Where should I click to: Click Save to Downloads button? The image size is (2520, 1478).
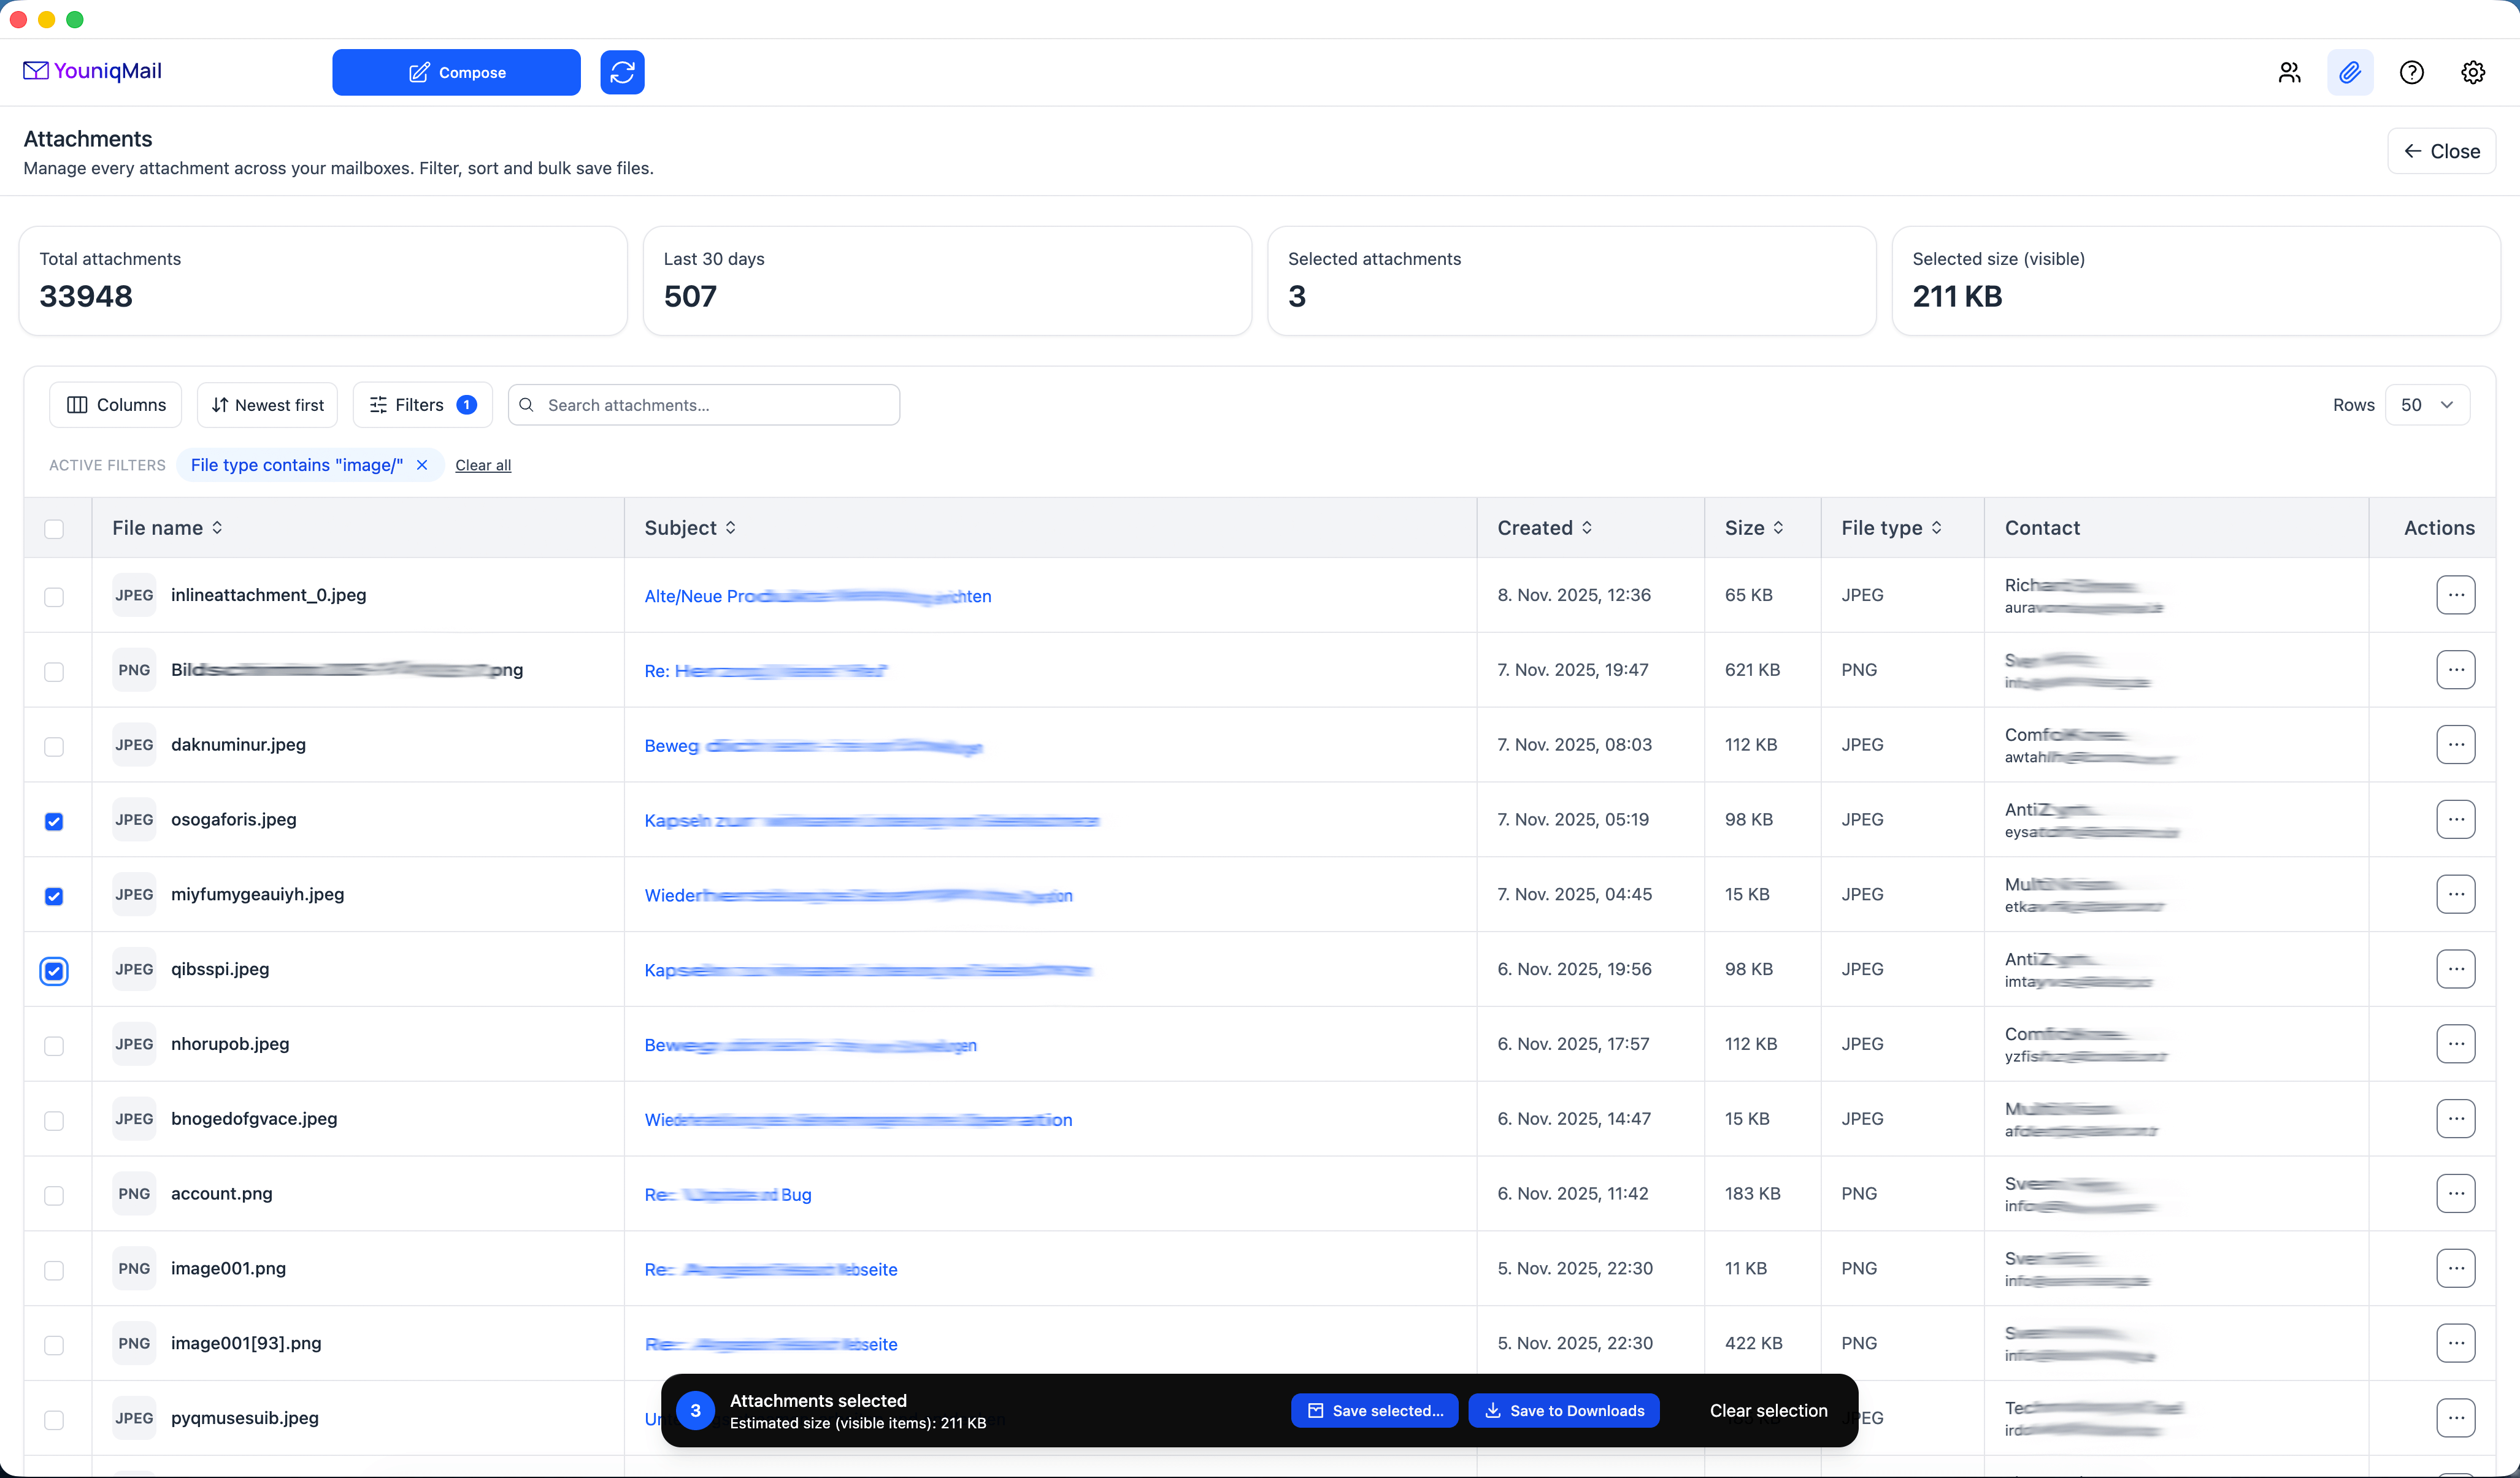click(1563, 1410)
